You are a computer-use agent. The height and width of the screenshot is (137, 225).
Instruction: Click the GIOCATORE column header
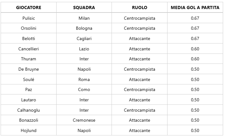(x=29, y=8)
